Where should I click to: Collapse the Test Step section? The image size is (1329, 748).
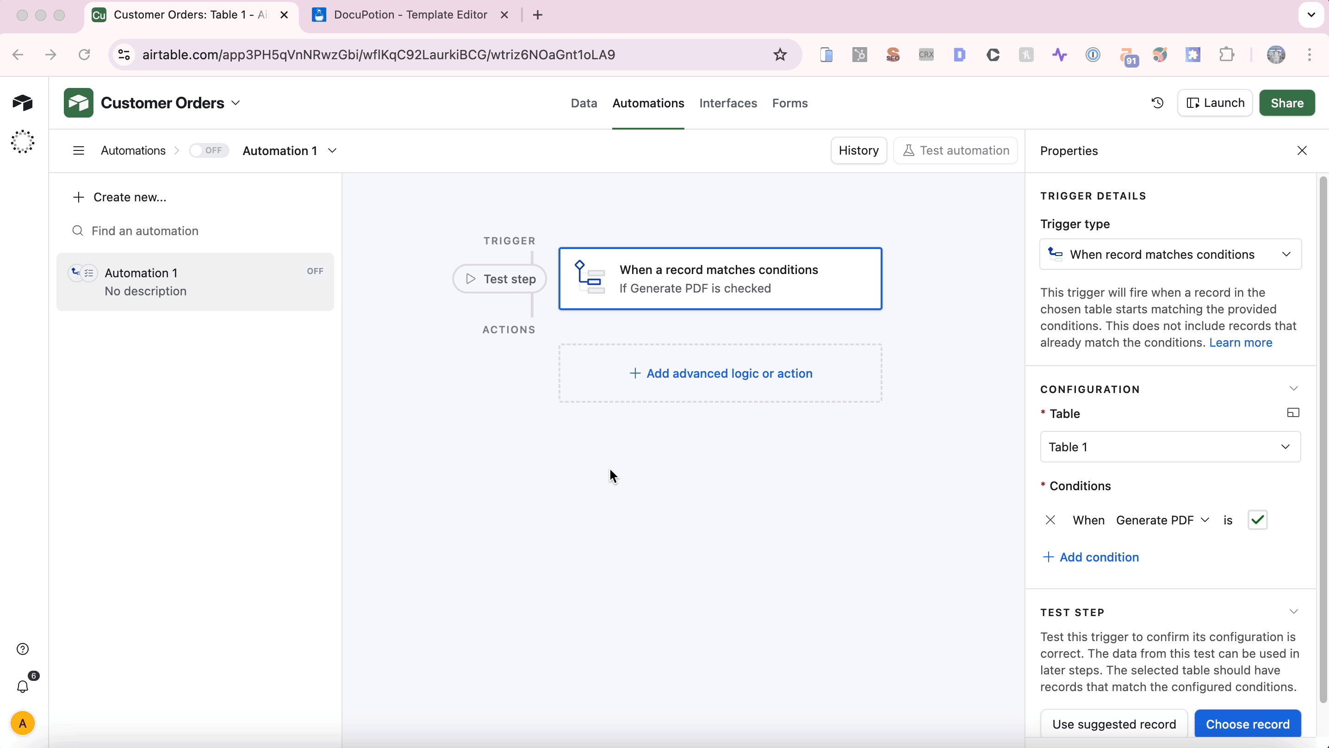1293,612
